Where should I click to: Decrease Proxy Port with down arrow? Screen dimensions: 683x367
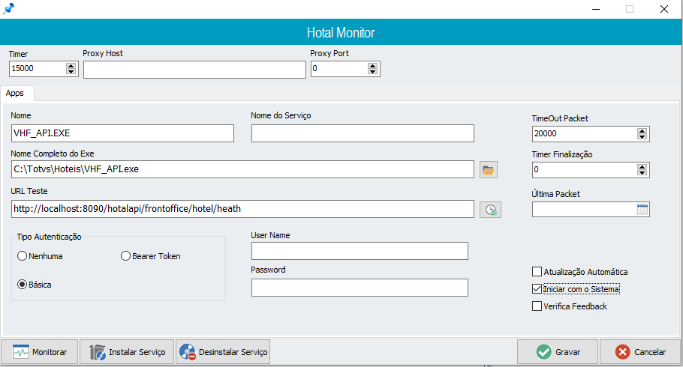tap(372, 71)
